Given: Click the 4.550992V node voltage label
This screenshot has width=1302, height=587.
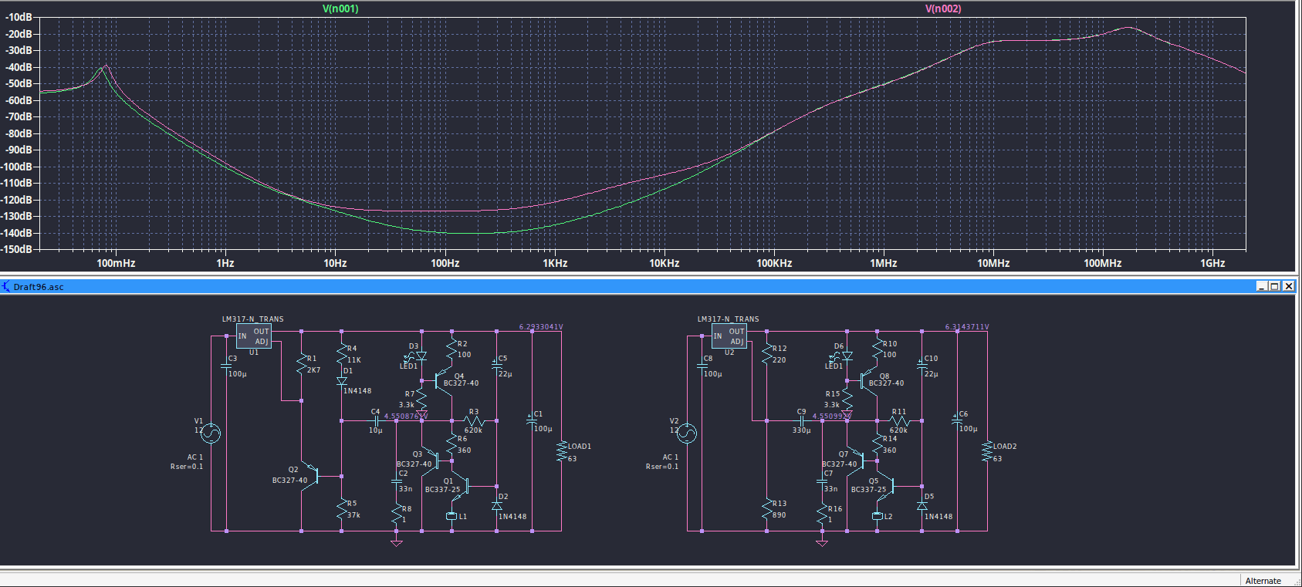Looking at the screenshot, I should [x=832, y=417].
